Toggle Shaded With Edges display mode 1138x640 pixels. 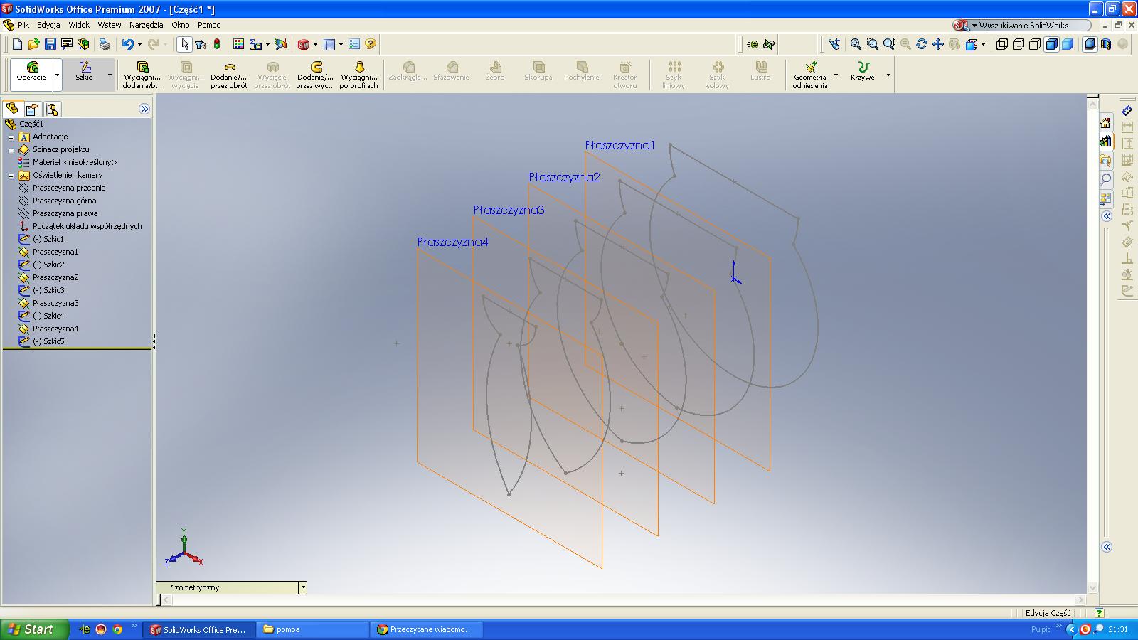1051,44
